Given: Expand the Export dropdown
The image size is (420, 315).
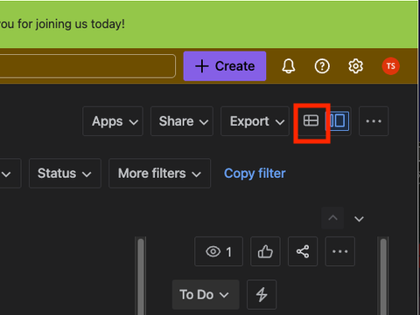Looking at the screenshot, I should [x=255, y=121].
